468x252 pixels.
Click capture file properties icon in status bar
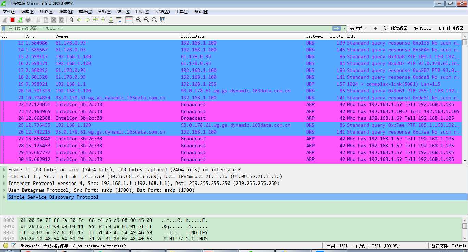14,245
